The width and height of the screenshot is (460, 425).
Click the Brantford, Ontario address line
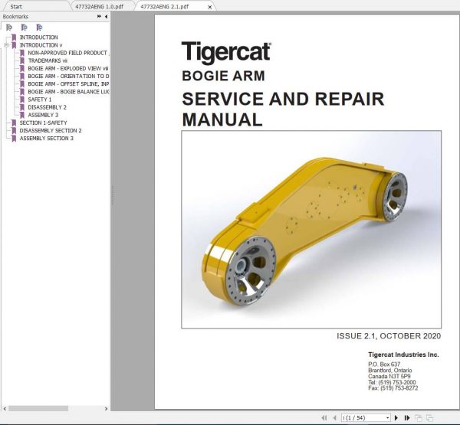tap(390, 370)
